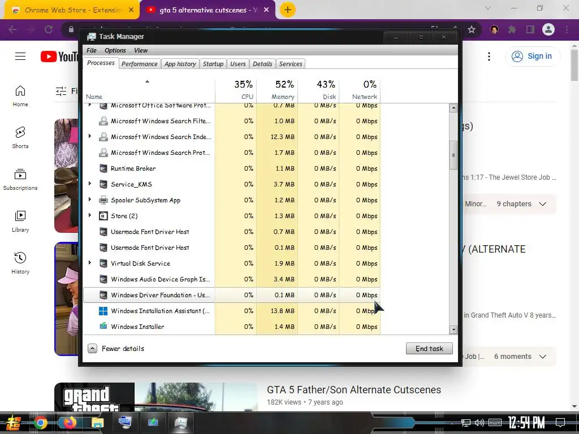Click Windows Installation Assistant icon
The image size is (579, 434).
click(103, 311)
